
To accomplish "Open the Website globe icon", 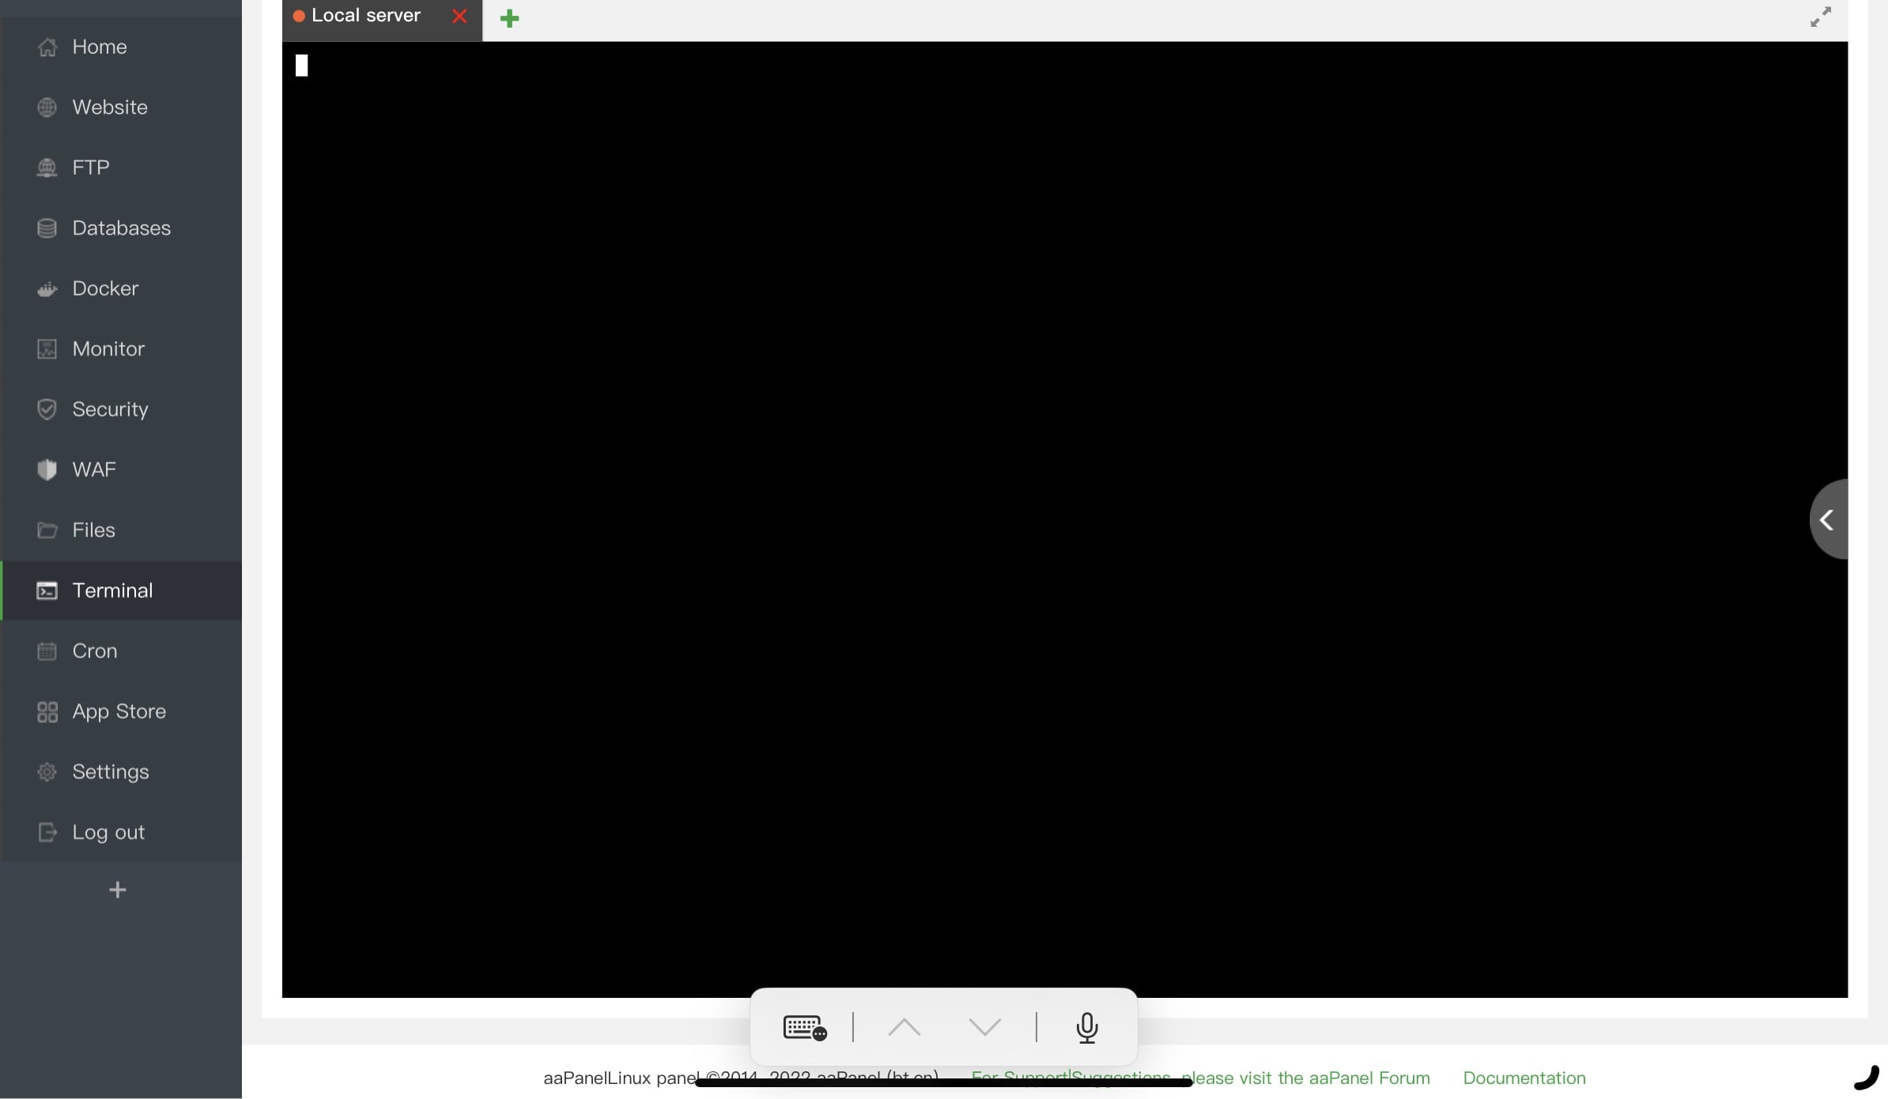I will point(47,107).
